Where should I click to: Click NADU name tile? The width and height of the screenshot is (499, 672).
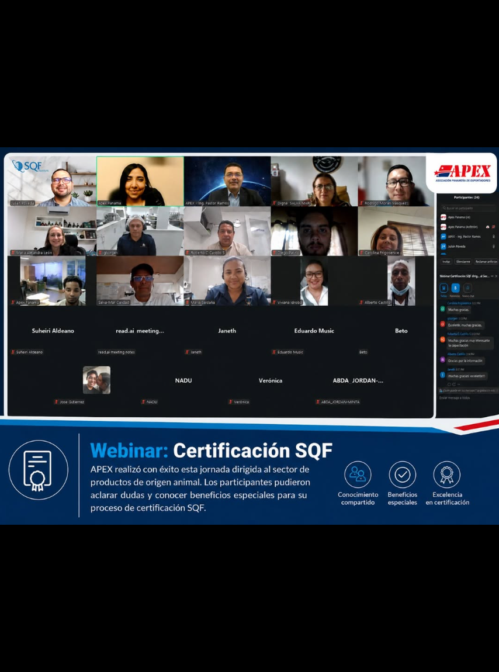183,380
